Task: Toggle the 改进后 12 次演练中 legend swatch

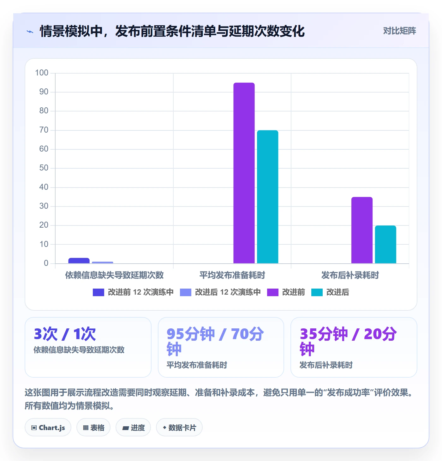Action: (186, 292)
